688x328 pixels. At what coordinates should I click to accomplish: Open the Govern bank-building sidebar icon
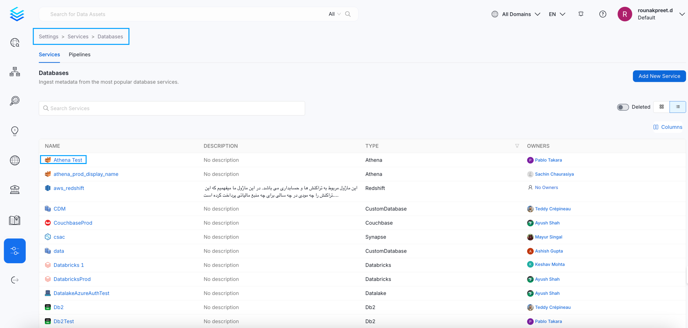click(x=15, y=189)
